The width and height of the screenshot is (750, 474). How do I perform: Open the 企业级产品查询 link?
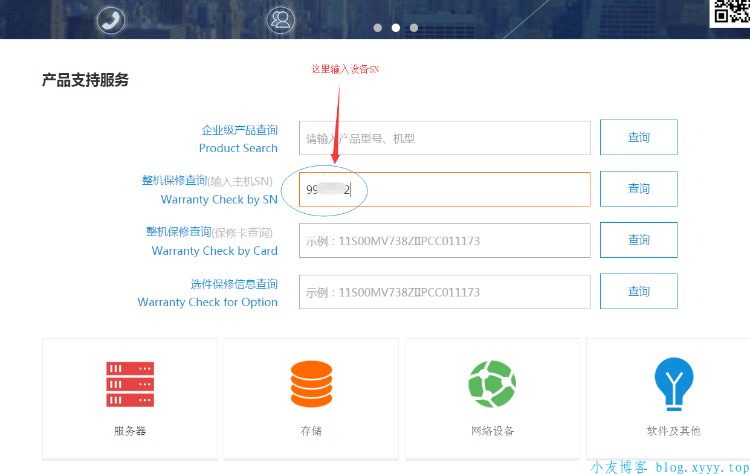tap(239, 130)
